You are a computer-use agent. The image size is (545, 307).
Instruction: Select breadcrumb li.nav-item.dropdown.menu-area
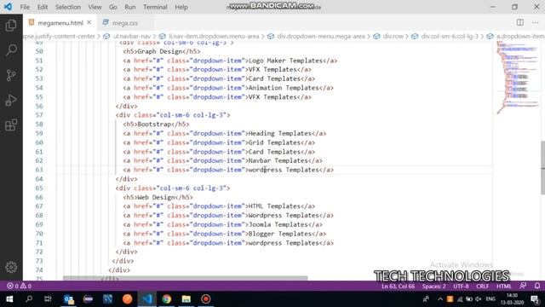[x=214, y=36]
